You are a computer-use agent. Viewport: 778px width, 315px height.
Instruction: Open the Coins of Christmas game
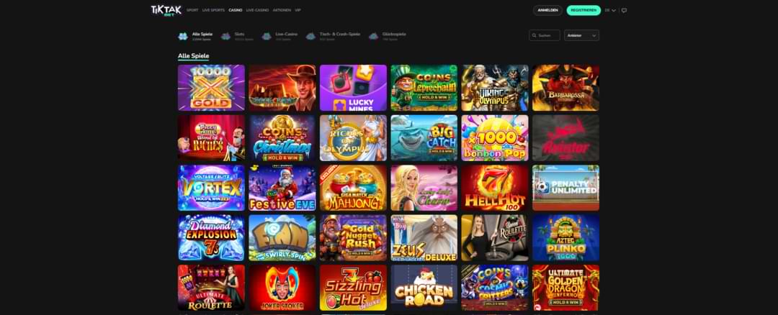[x=282, y=137]
